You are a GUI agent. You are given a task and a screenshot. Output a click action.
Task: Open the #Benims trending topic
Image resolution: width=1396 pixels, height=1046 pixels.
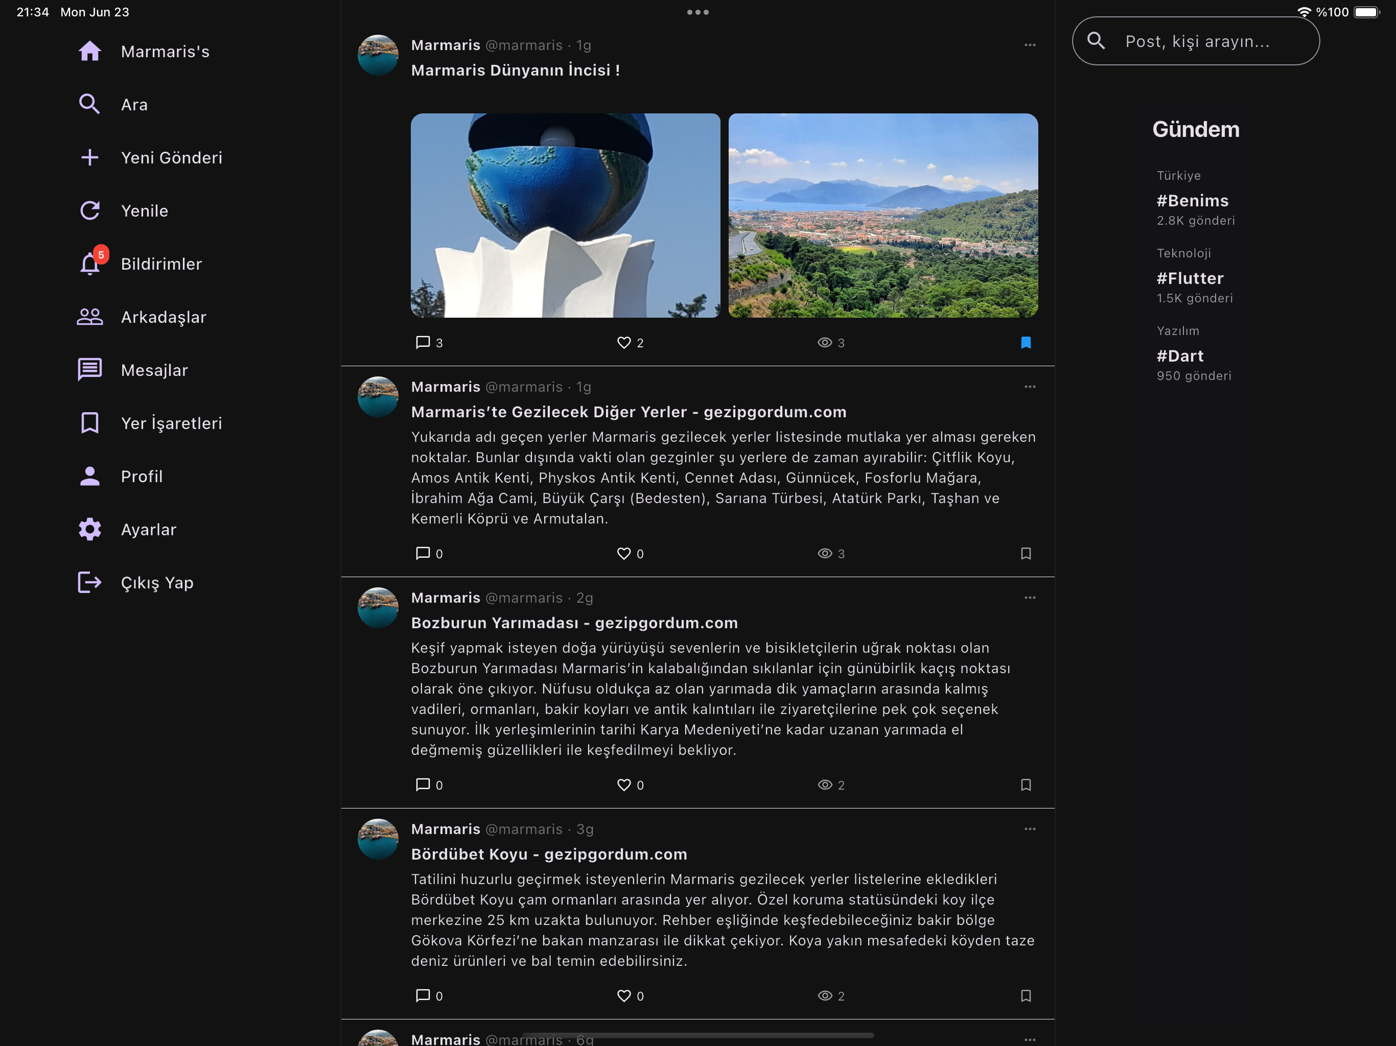[1192, 201]
